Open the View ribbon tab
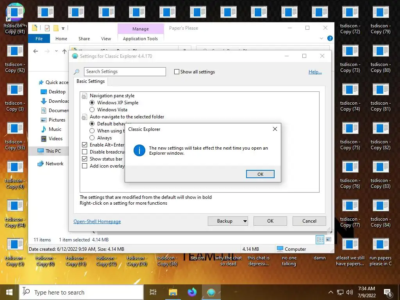This screenshot has width=400, height=300. pos(106,39)
